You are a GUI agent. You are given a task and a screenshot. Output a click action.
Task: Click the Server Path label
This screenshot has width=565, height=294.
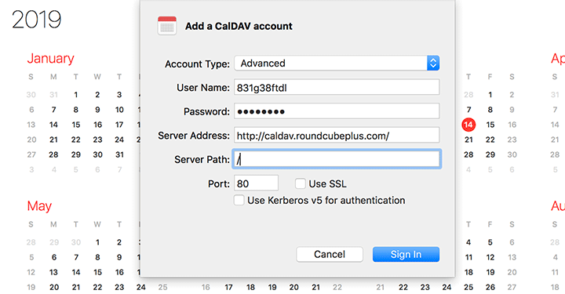202,159
